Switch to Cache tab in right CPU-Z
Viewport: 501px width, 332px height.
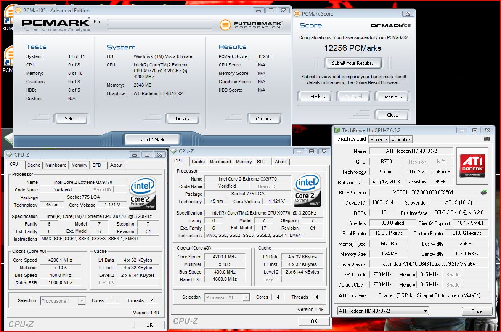tap(199, 162)
